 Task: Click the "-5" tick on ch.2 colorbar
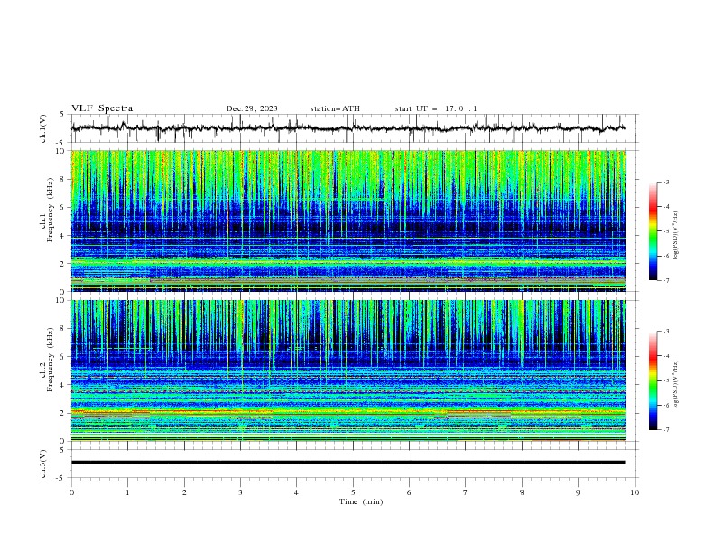click(665, 380)
